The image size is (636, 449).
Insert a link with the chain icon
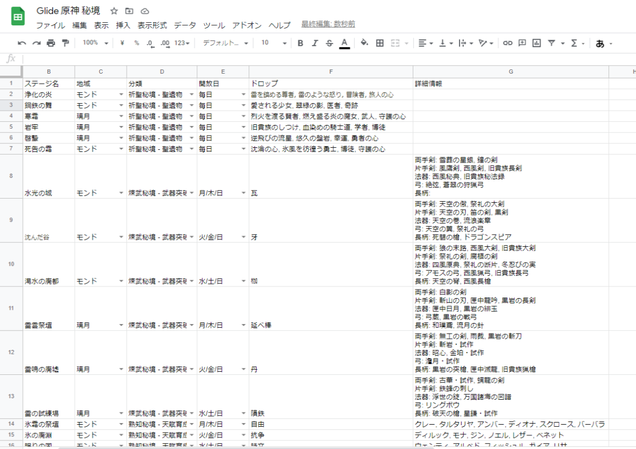coord(508,43)
